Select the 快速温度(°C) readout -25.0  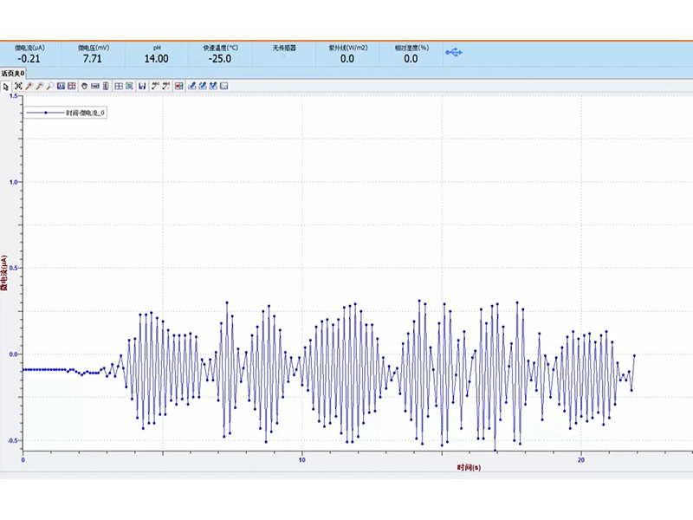[220, 54]
